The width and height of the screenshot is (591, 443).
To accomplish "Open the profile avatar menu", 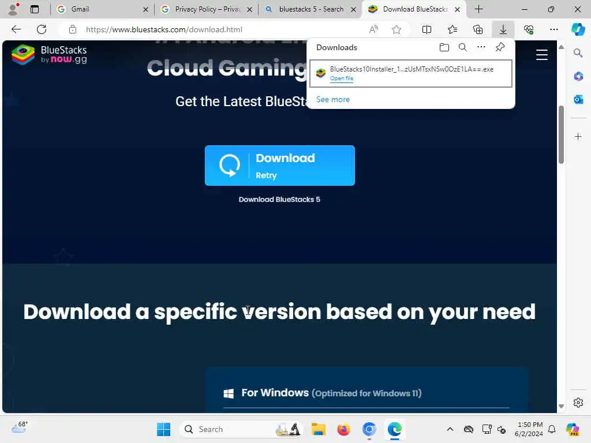I will [13, 9].
